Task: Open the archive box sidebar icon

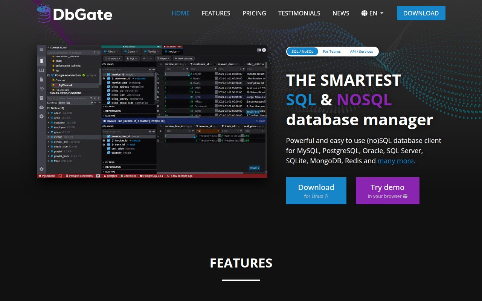Action: (x=41, y=98)
